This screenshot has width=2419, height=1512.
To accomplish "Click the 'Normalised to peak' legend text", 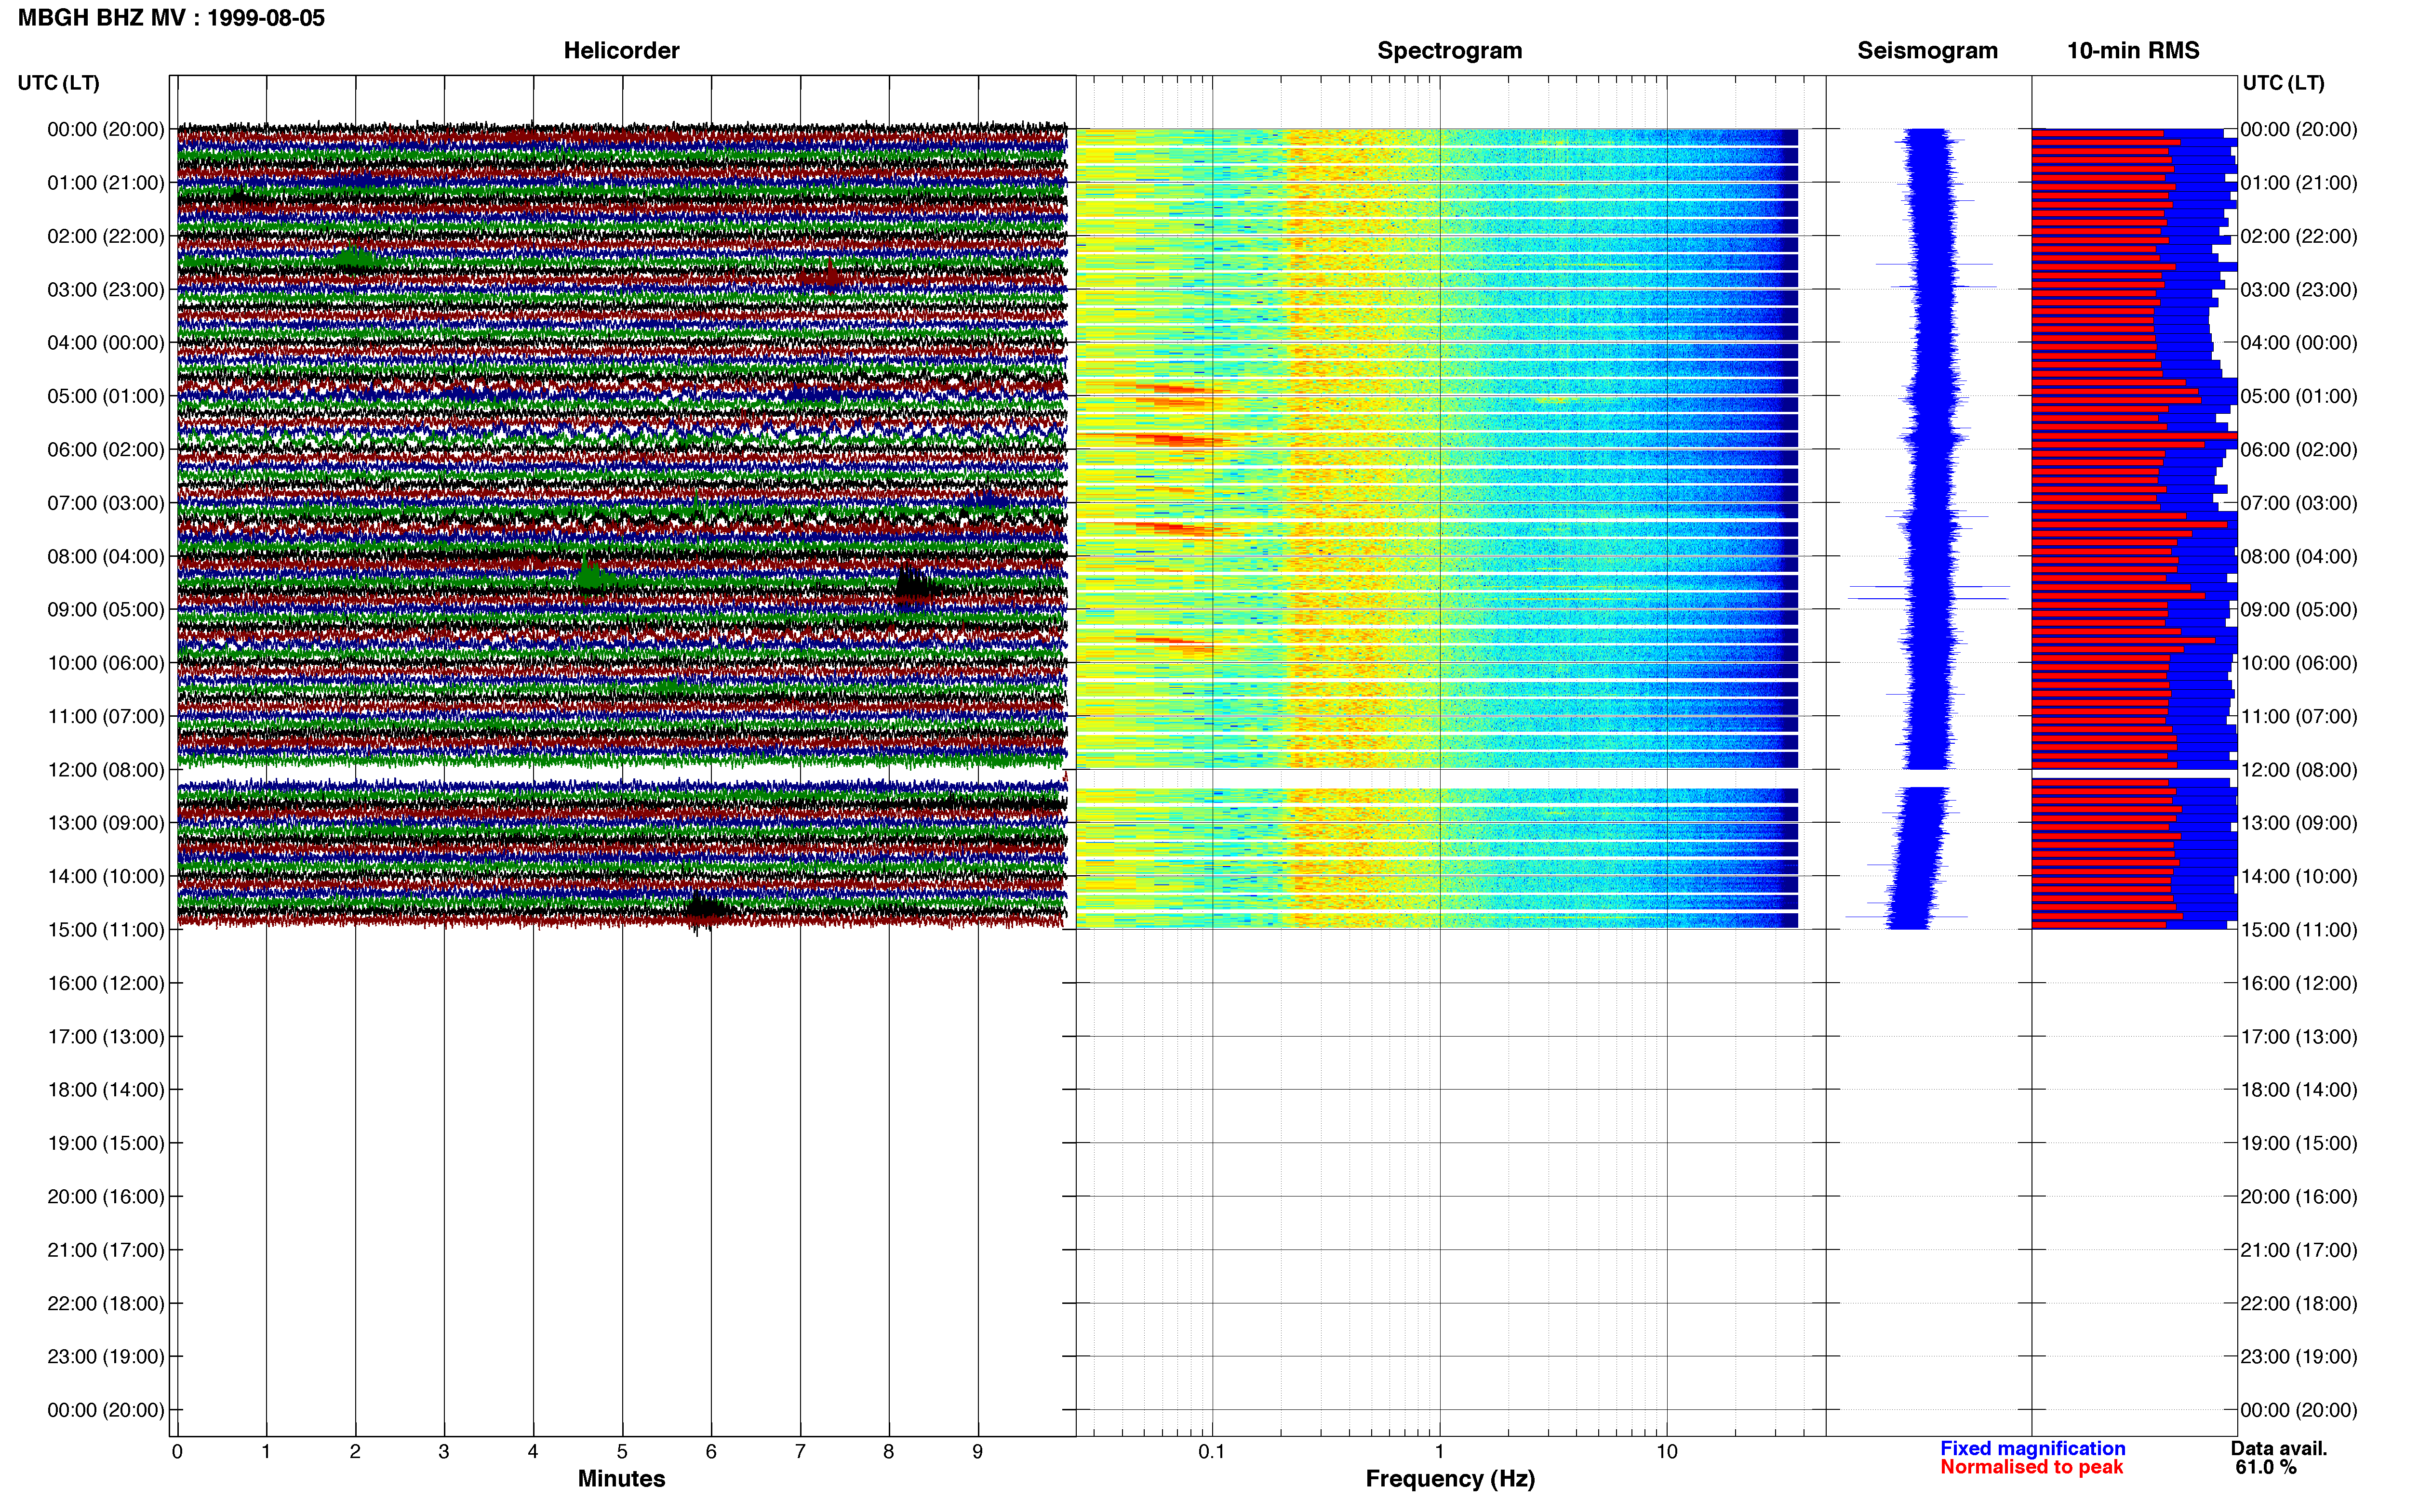I will (2031, 1467).
